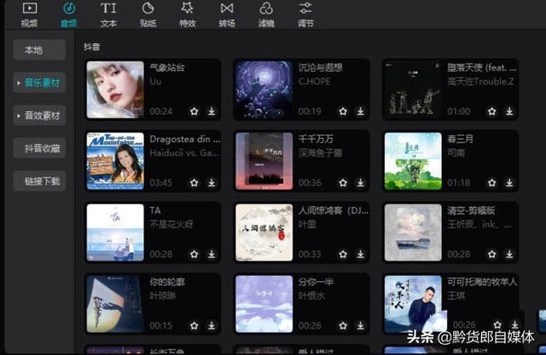Favorite the song 气象站台
546x355 pixels.
click(x=194, y=112)
